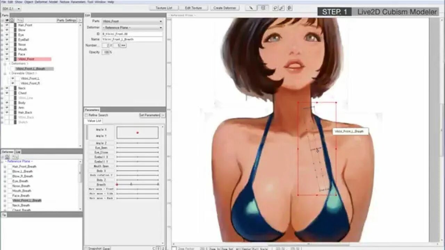This screenshot has width=445, height=250.
Task: Click the Breath parameter slider
Action: [x=137, y=184]
